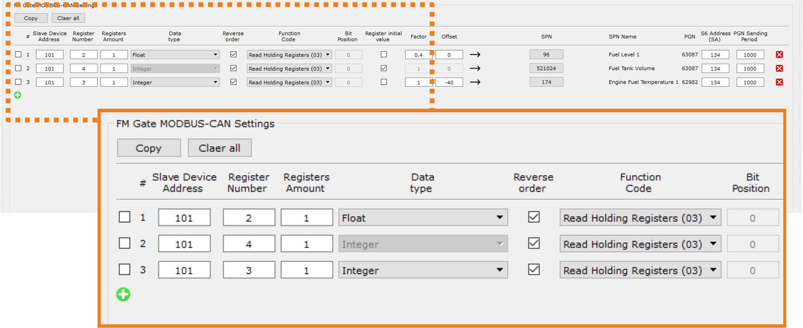Delete the Fuel Level 1 row with the red X
The image size is (803, 328).
click(x=779, y=55)
